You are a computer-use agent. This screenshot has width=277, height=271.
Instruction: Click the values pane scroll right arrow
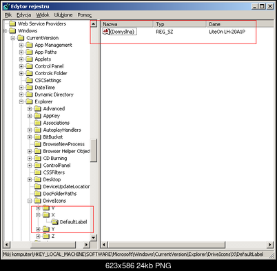point(270,245)
